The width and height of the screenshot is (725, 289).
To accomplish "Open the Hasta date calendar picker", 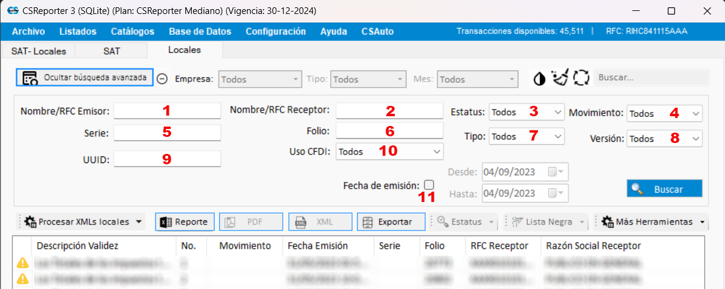I will click(x=555, y=194).
